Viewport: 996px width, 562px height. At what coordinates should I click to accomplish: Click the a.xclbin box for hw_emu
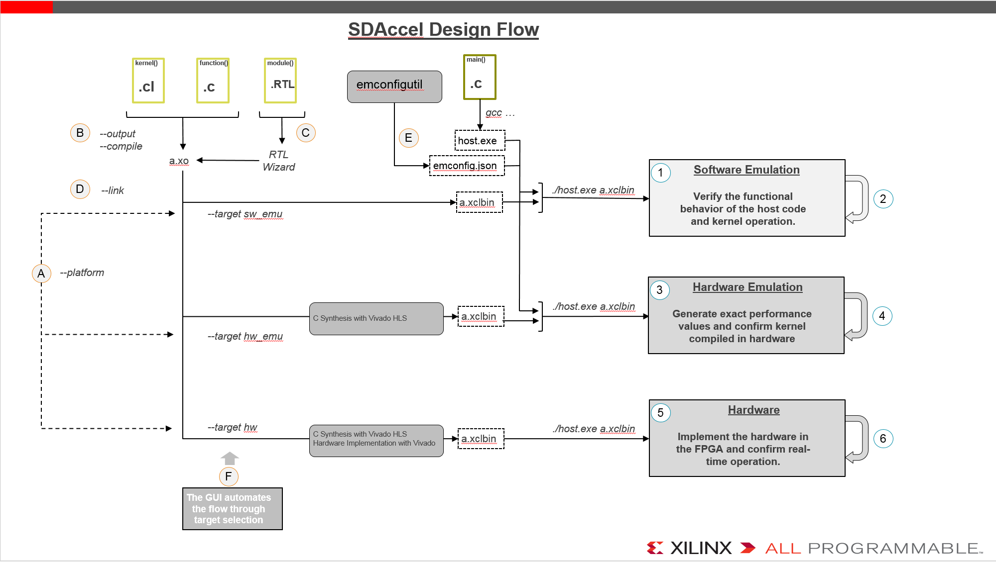[x=481, y=316]
